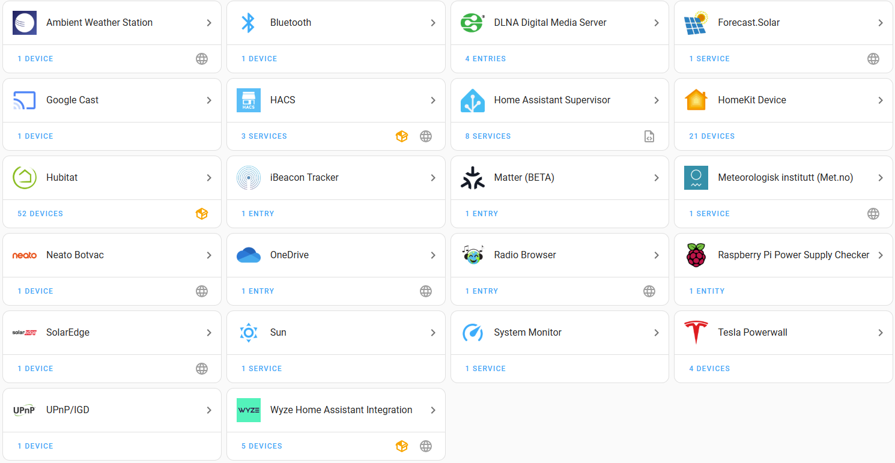
Task: Click the custom integration box icon on HACS card
Action: click(402, 136)
